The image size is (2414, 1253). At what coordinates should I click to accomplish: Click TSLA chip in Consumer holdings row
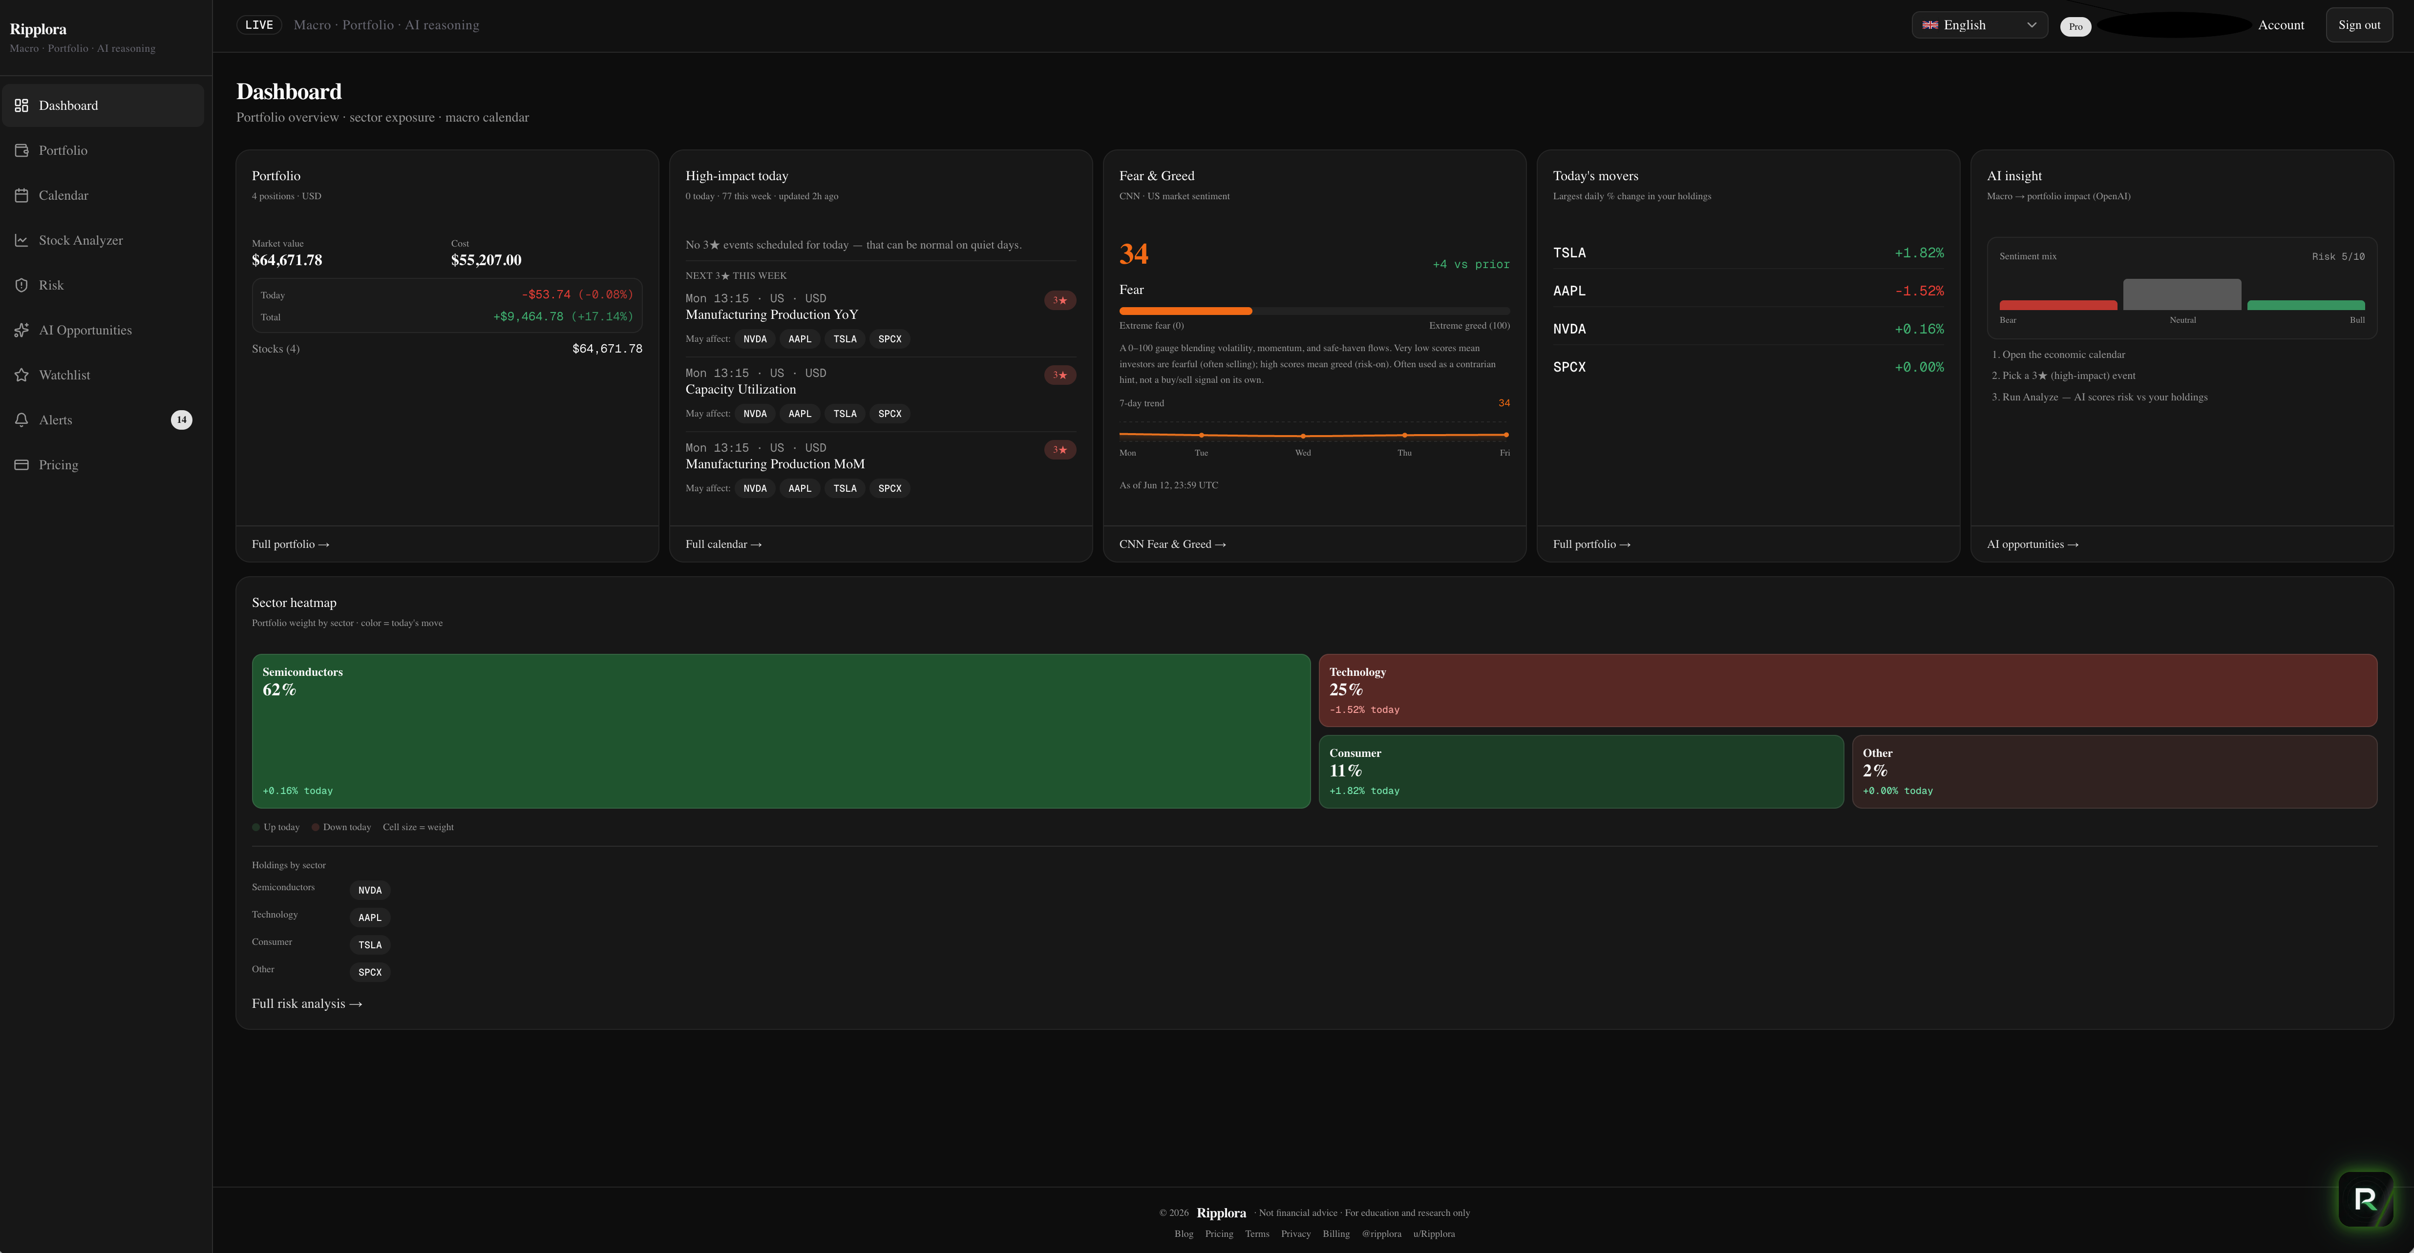(370, 945)
